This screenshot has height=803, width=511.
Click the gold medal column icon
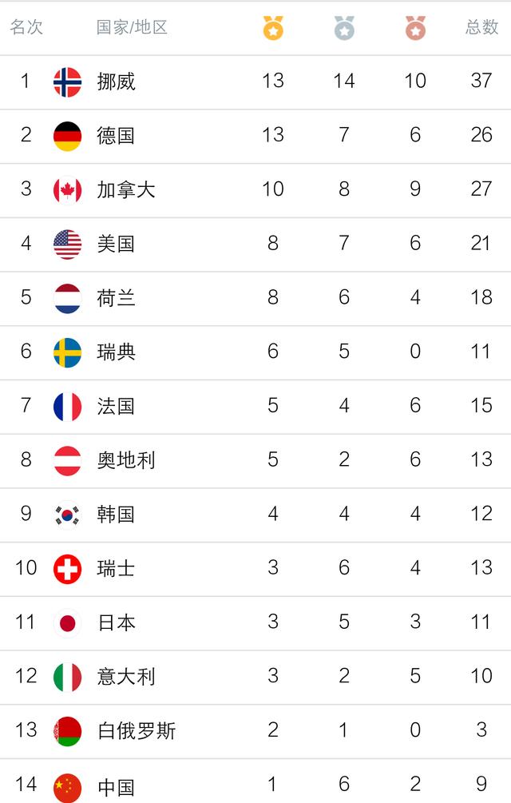pyautogui.click(x=273, y=29)
